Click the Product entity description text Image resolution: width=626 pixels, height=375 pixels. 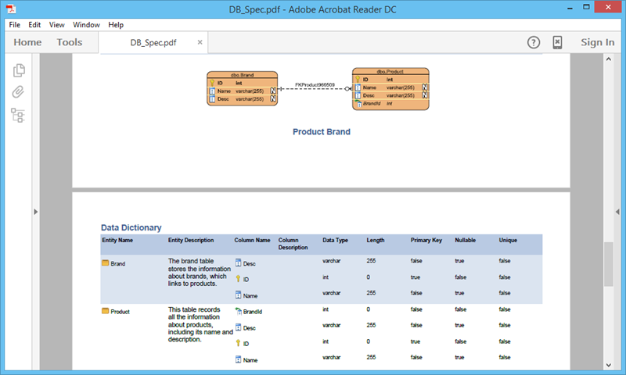[200, 324]
